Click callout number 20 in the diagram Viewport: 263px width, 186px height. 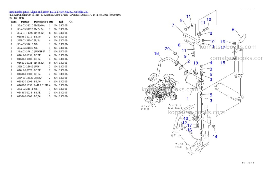coord(167,49)
